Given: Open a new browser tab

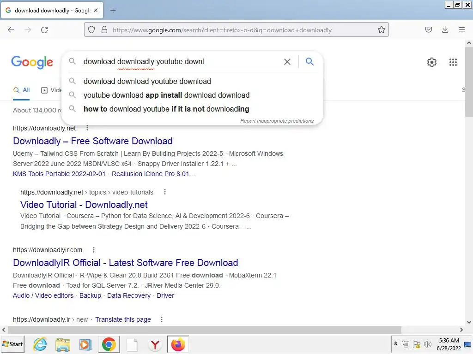Looking at the screenshot, I should coord(113,11).
